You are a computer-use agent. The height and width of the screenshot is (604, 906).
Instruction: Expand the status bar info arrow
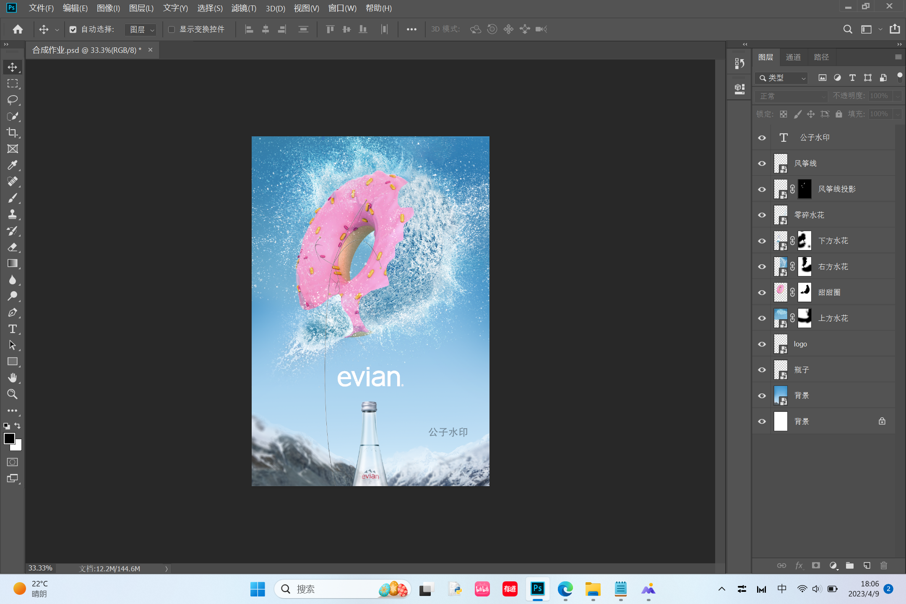click(x=167, y=569)
